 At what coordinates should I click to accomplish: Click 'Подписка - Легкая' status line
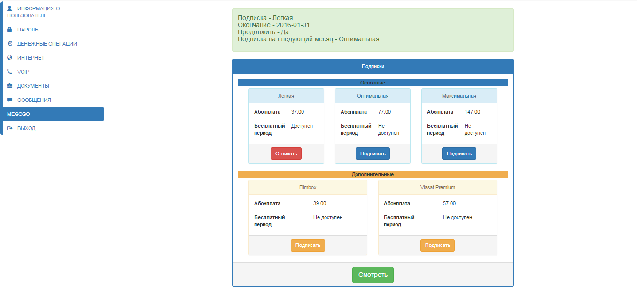tap(265, 18)
